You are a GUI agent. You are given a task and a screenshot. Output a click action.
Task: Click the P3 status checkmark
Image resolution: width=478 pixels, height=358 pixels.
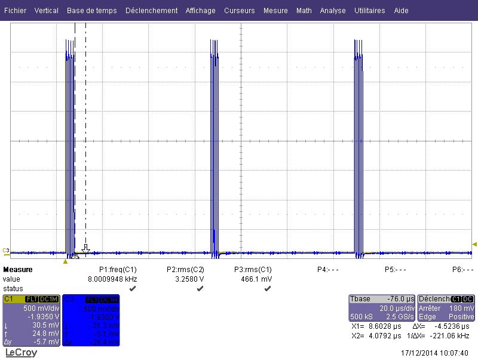pos(268,288)
